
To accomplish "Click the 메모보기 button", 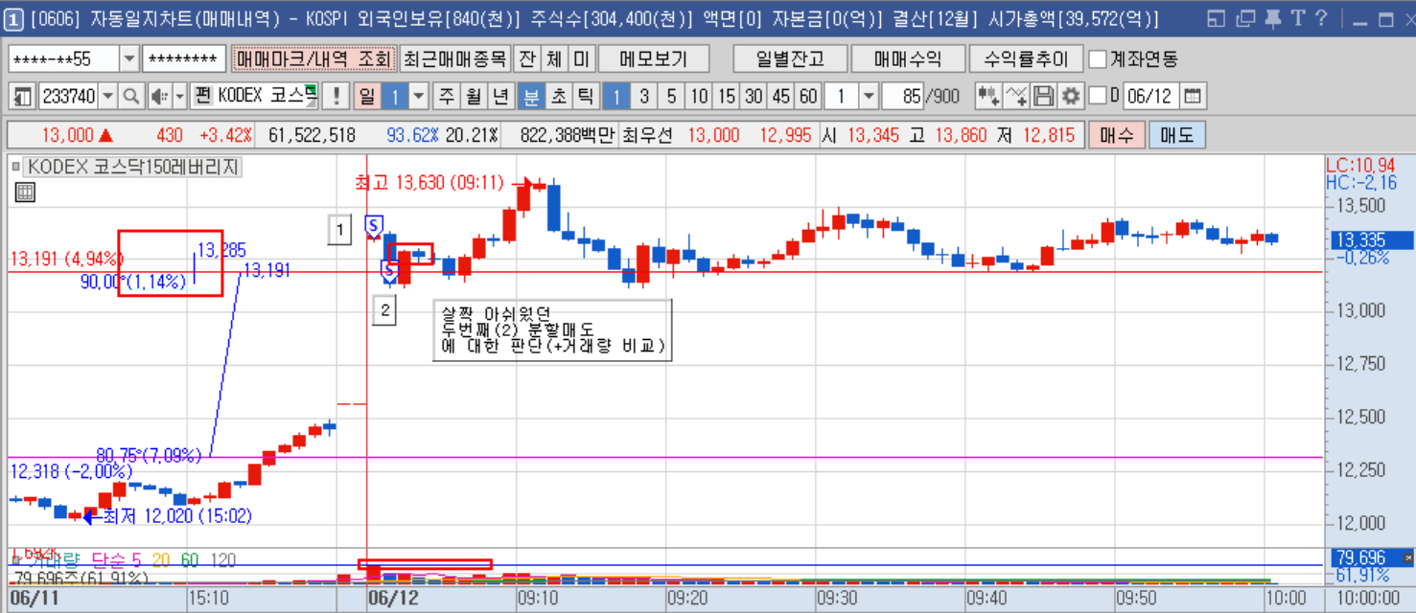I will [654, 59].
